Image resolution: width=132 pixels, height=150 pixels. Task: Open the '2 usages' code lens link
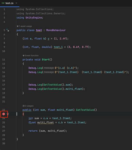click(x=29, y=106)
